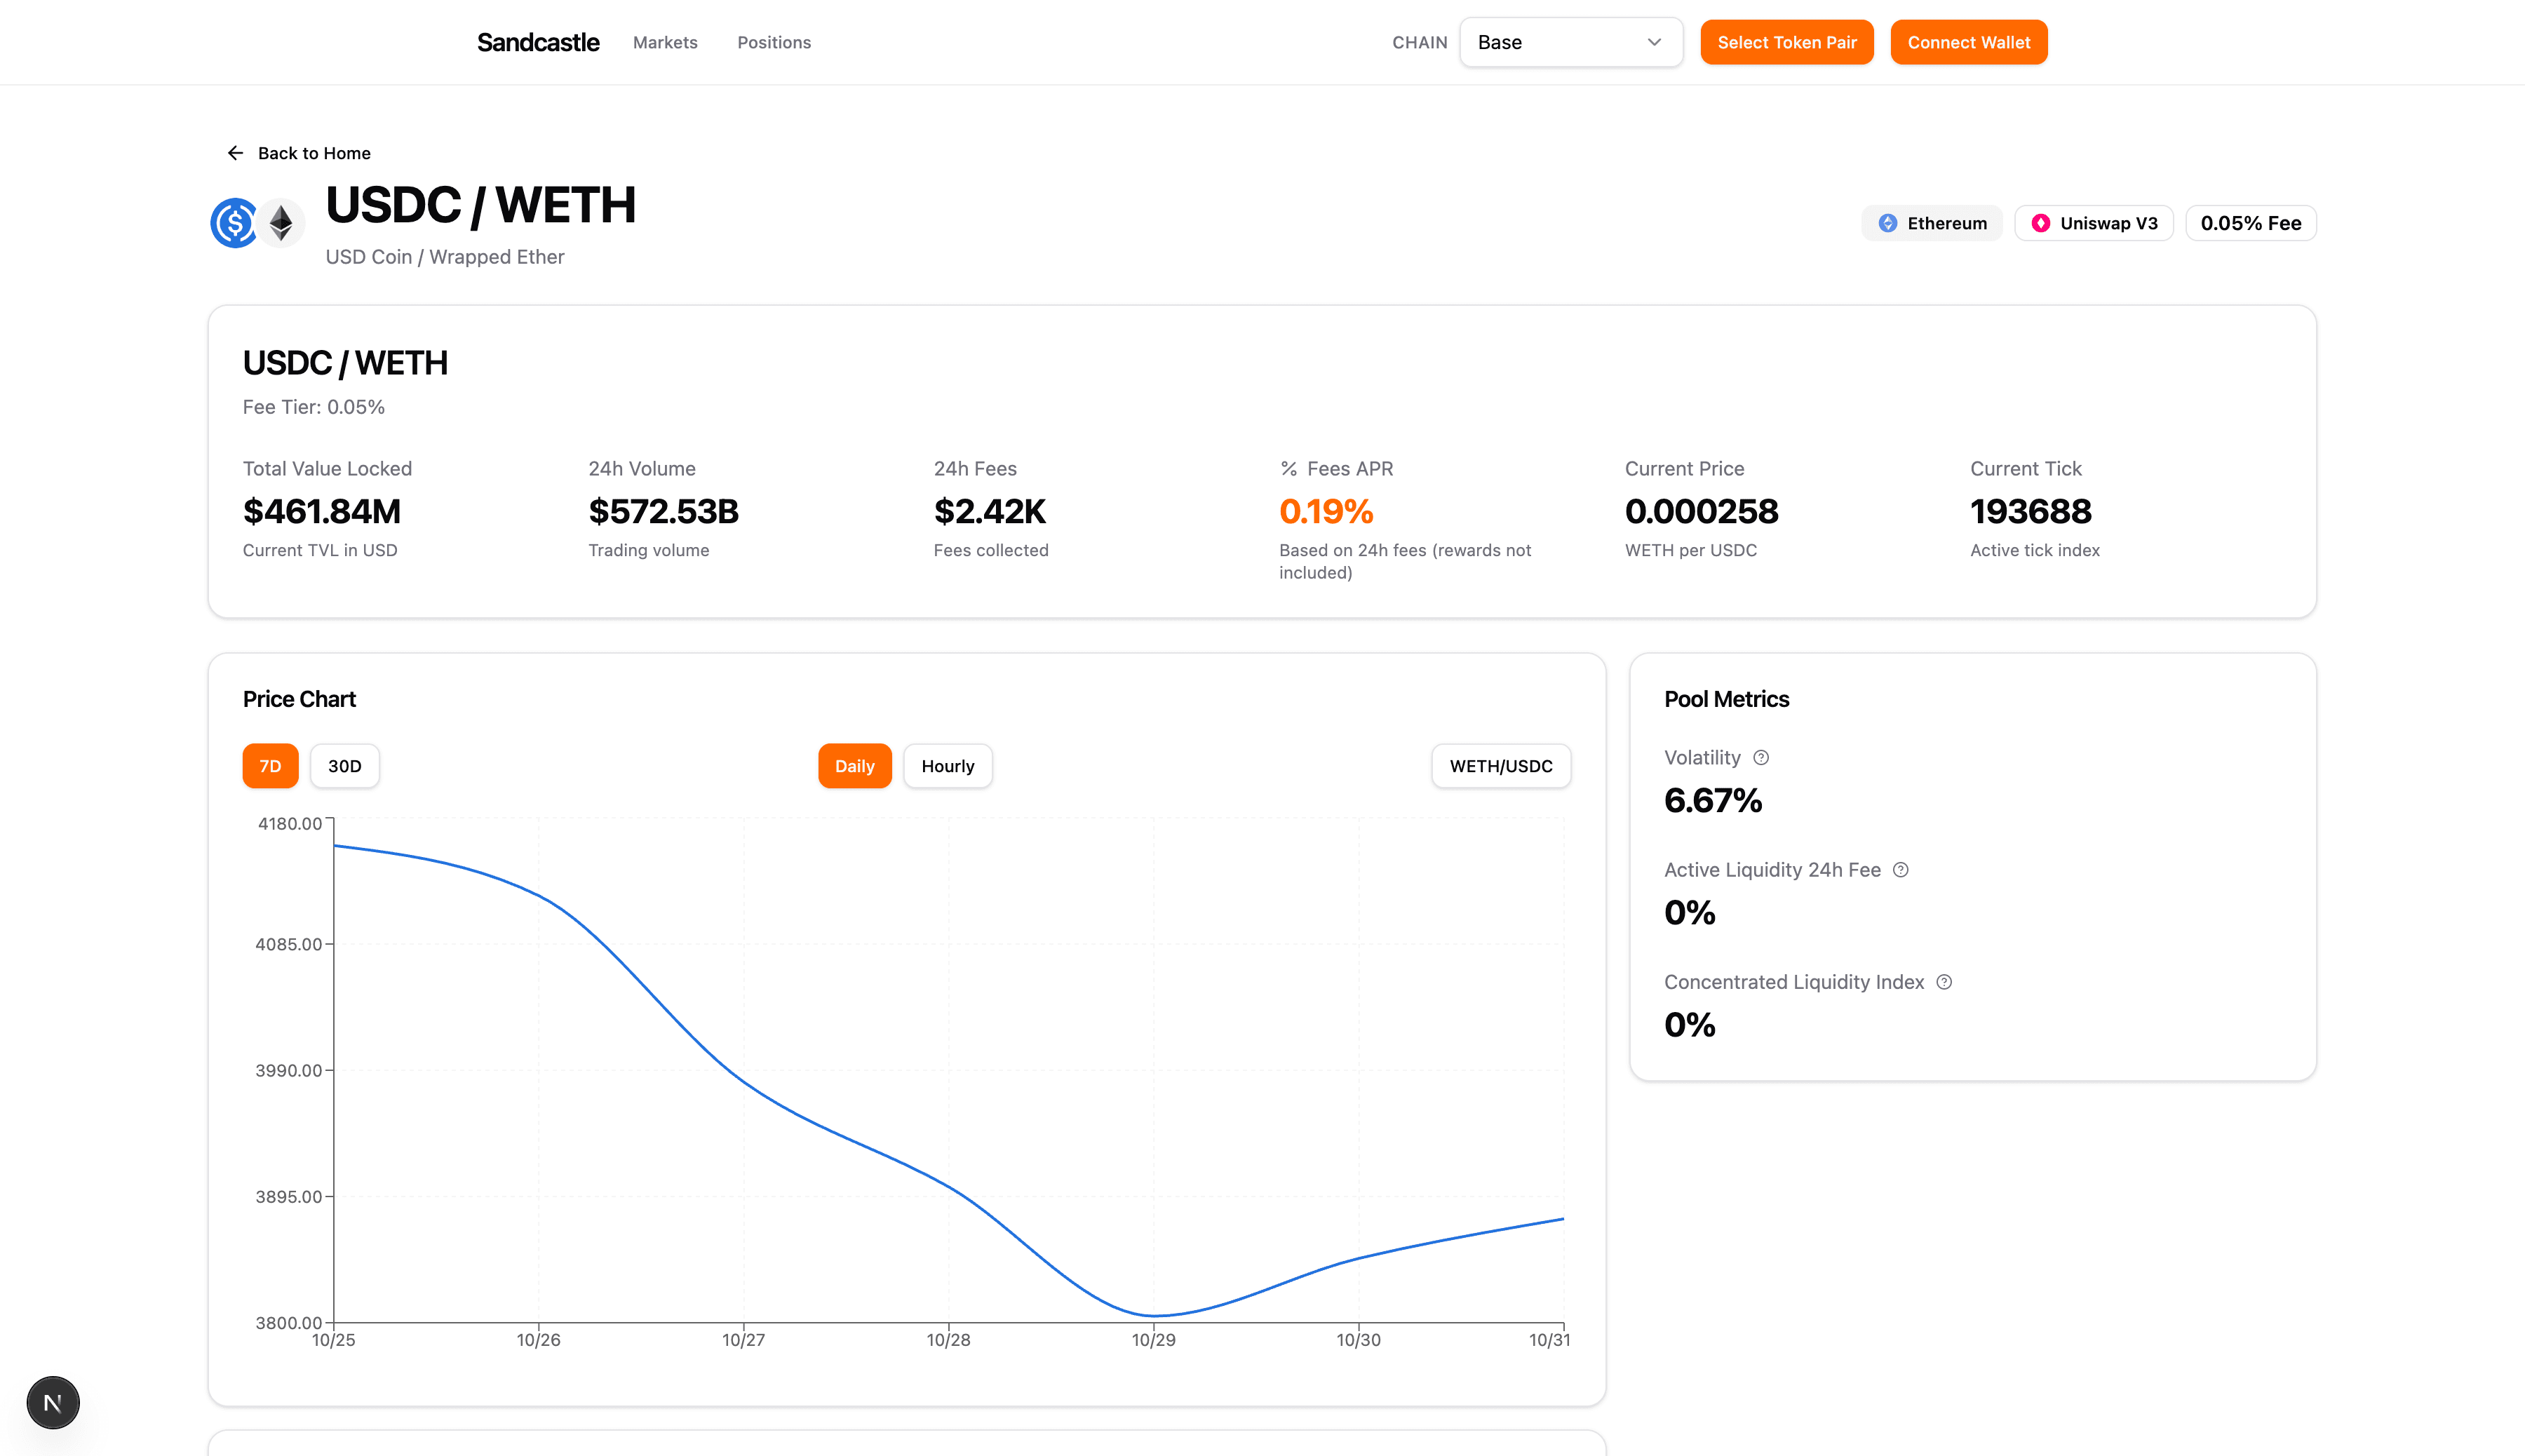Screen dimensions: 2525x1456
Task: Switch chart interval to Hourly
Action: pyautogui.click(x=947, y=766)
